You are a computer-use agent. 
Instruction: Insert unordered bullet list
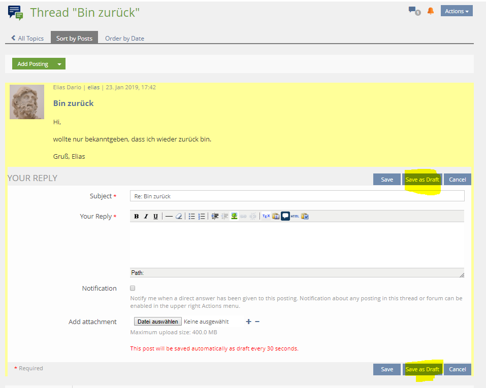click(x=192, y=216)
